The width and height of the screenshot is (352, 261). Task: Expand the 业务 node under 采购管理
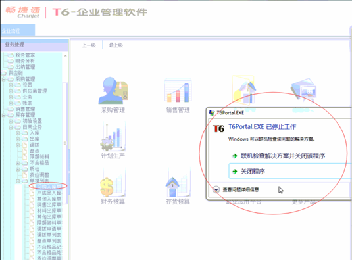[11, 97]
